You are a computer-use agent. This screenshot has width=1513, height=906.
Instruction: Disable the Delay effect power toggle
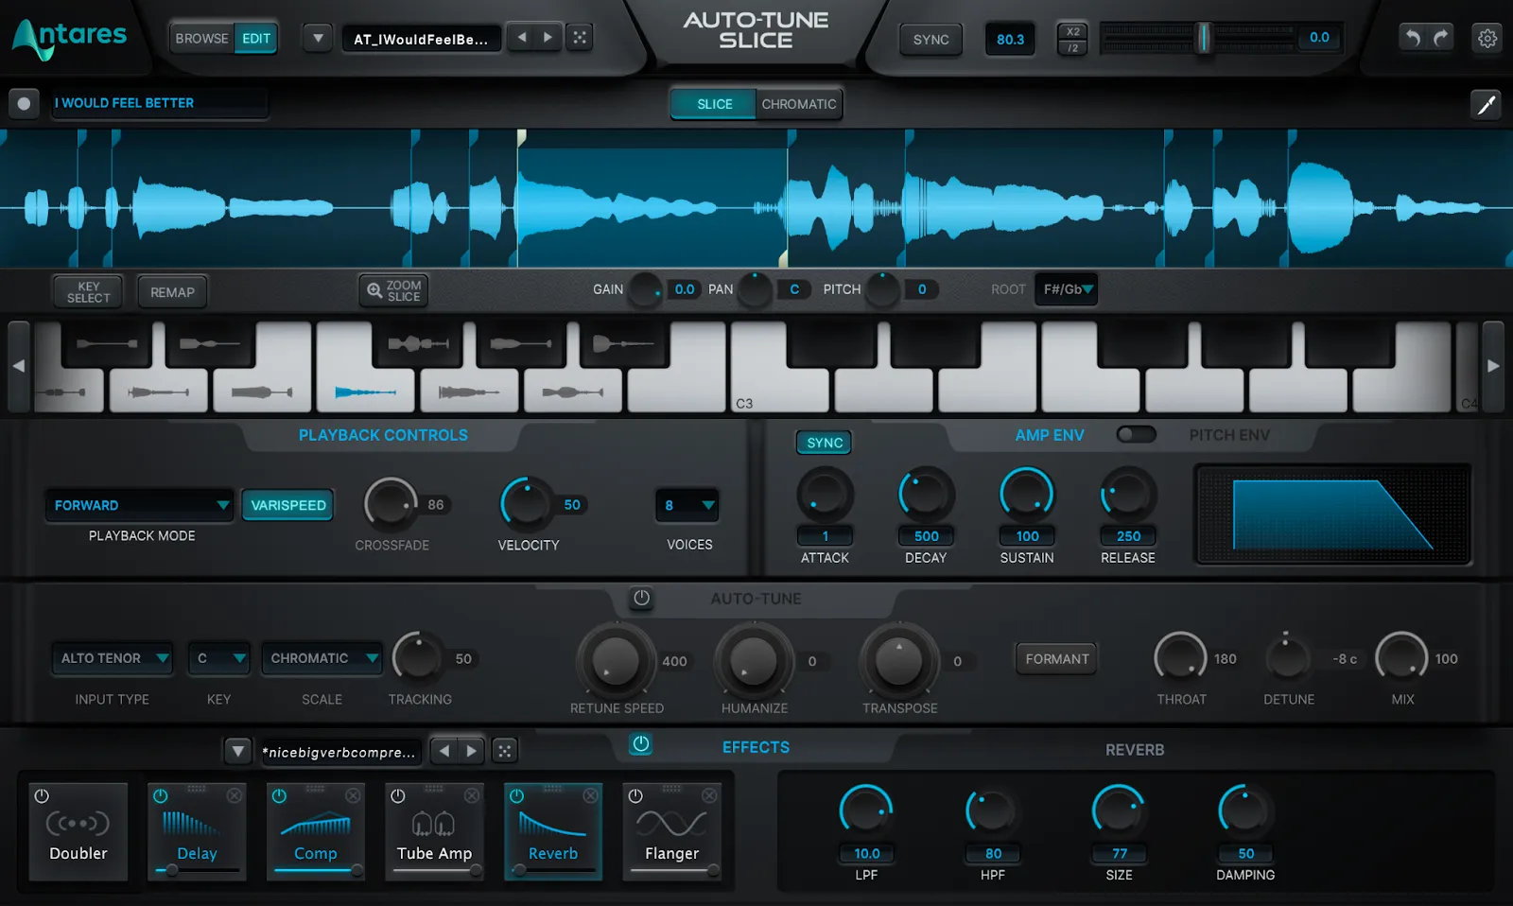point(161,795)
